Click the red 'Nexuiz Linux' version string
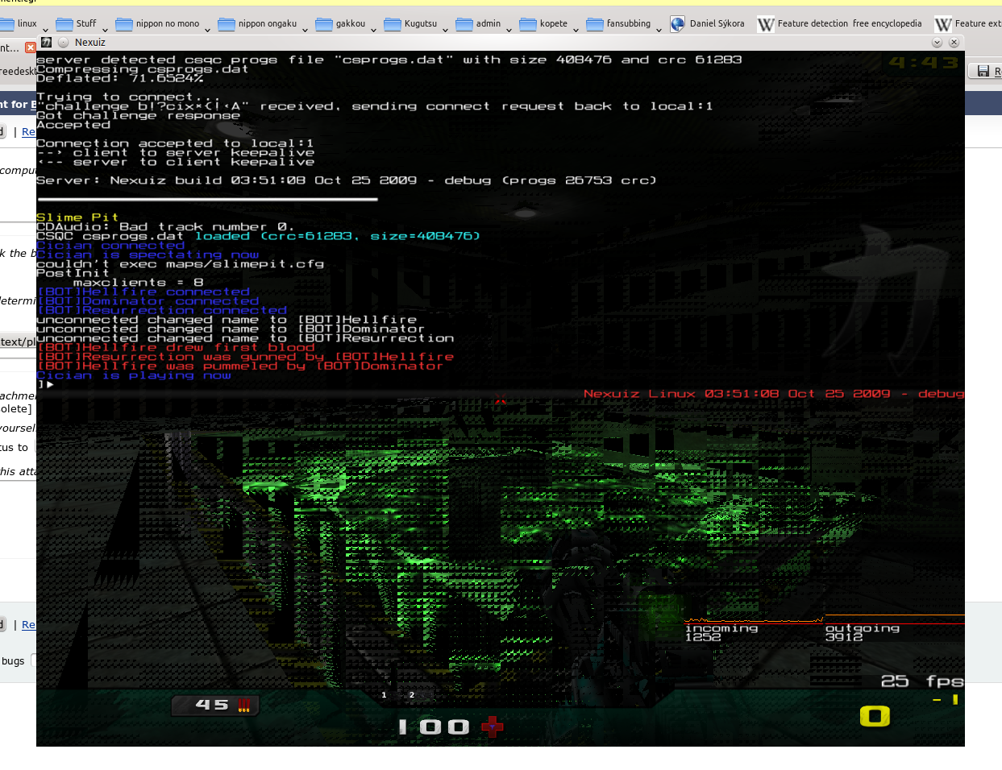This screenshot has height=770, width=1002. point(774,394)
